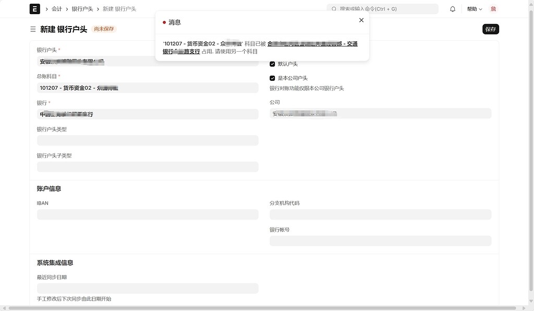Open the user avatar menu
Screen dimensions: 534x311
click(493, 9)
